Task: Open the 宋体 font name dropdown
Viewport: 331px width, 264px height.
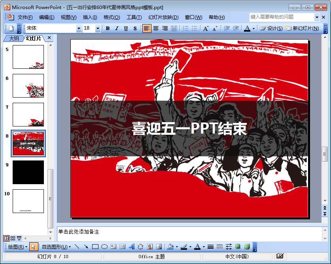Action: pyautogui.click(x=79, y=28)
